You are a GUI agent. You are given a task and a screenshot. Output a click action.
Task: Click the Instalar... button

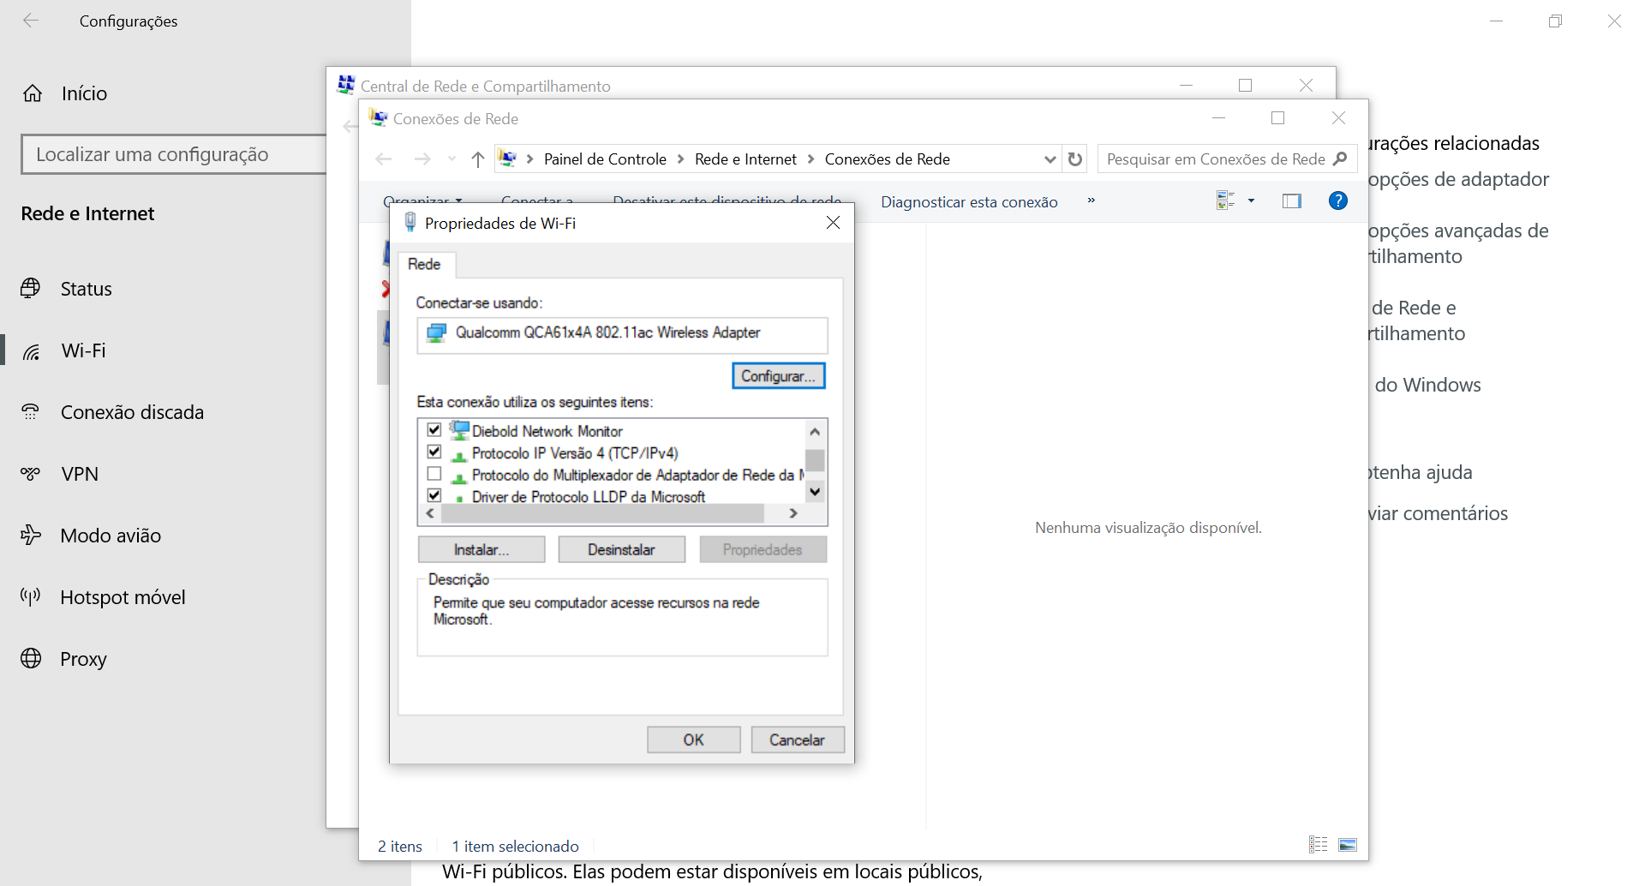click(x=482, y=549)
